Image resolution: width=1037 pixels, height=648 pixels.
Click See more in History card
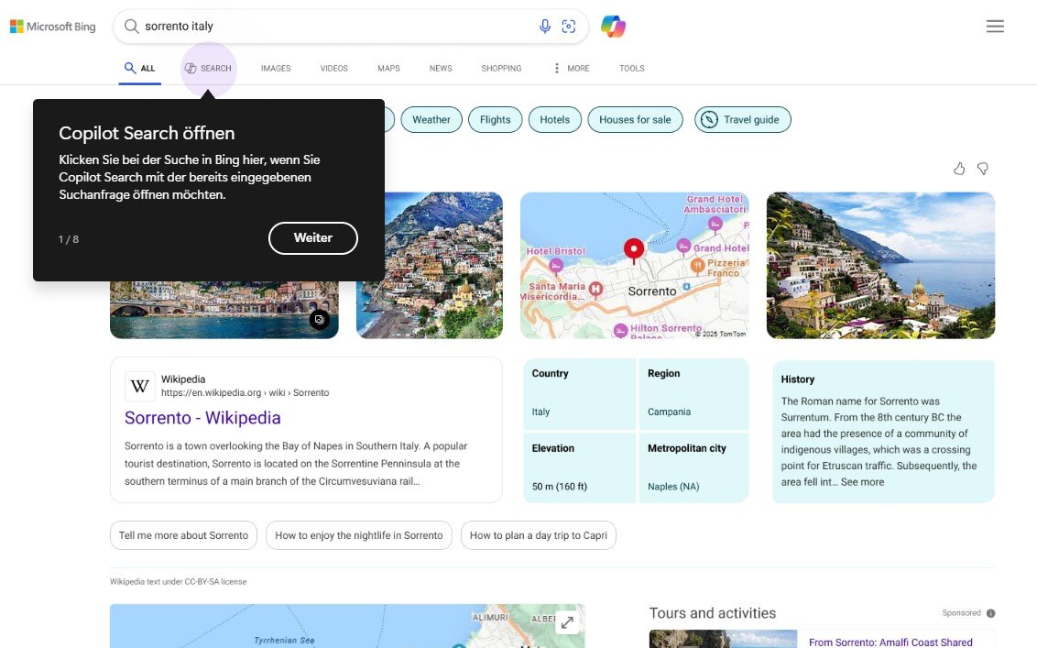point(862,482)
